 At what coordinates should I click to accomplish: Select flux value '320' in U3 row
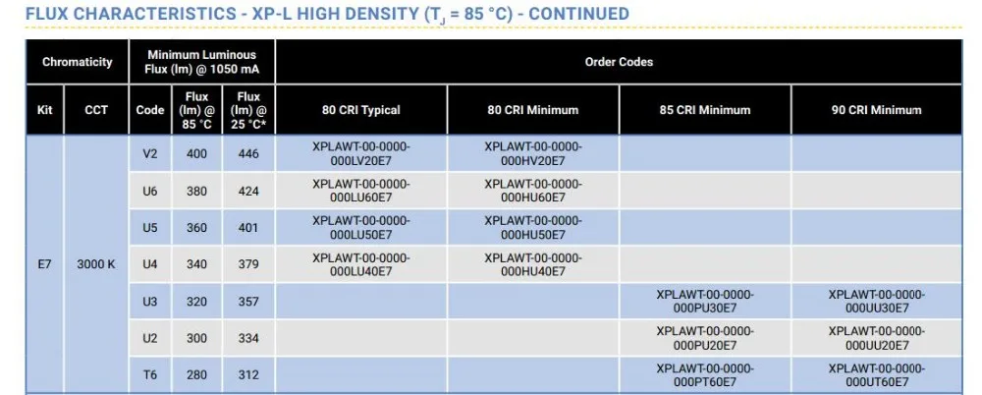pos(196,302)
